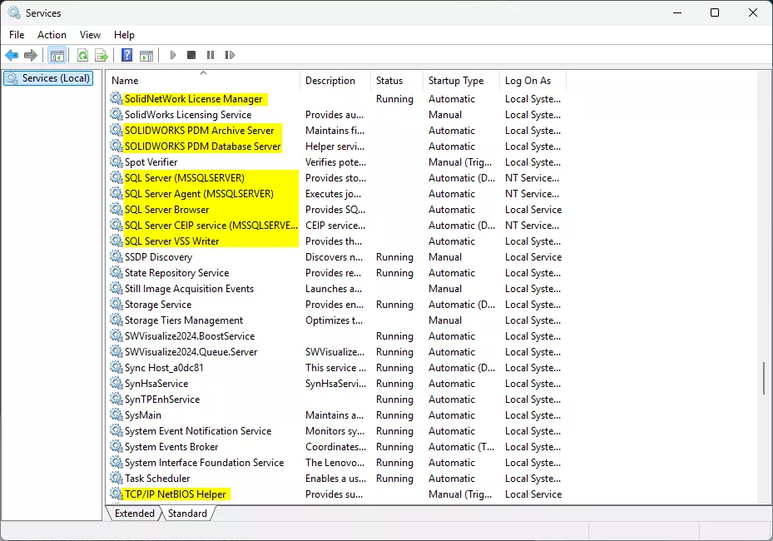Click gear icon beside Storage Service

pyautogui.click(x=116, y=305)
